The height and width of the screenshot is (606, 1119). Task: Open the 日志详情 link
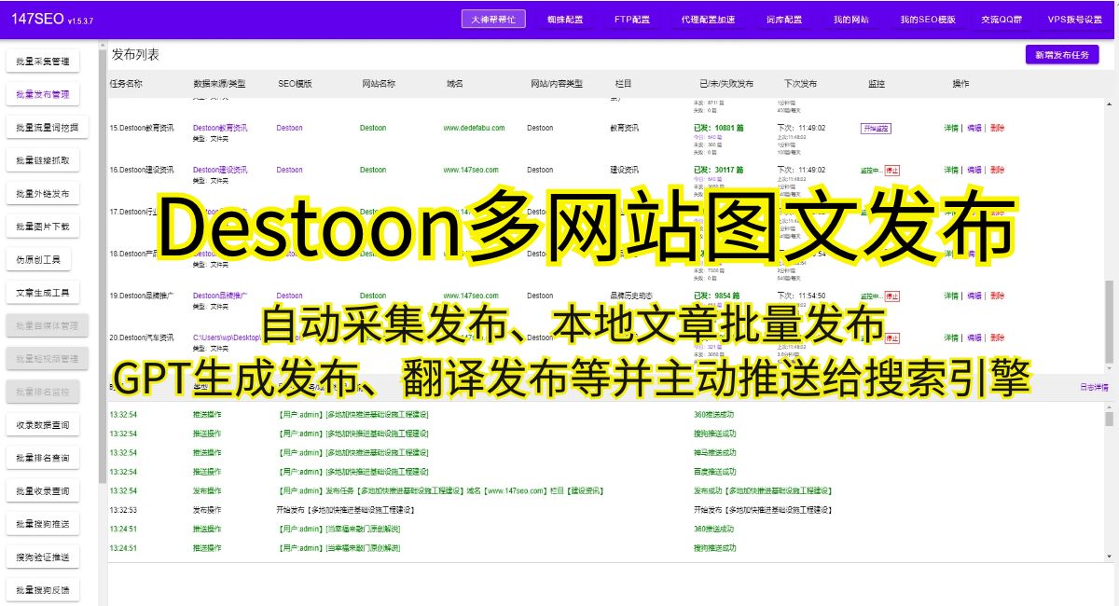point(1094,386)
